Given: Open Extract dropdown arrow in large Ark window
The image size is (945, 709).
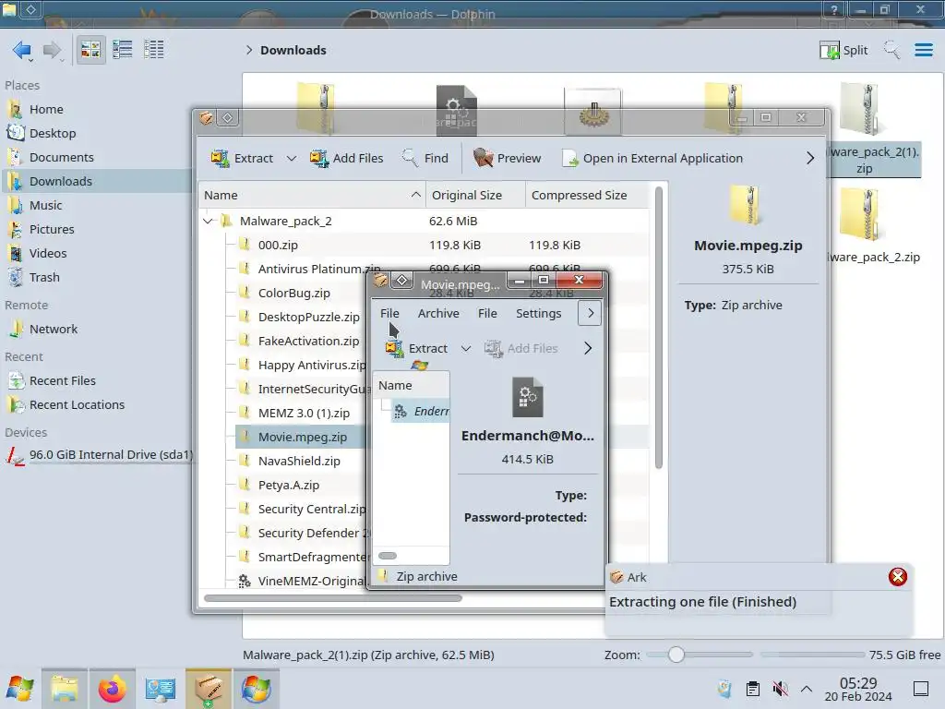Looking at the screenshot, I should (x=291, y=158).
